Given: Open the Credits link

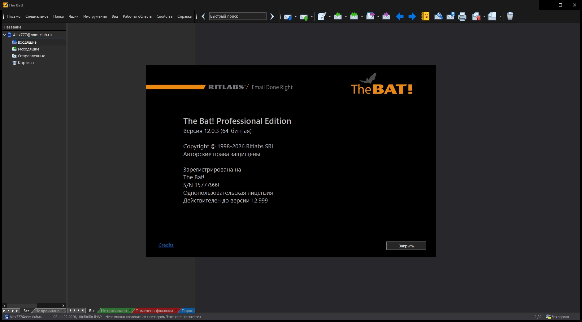Looking at the screenshot, I should tap(166, 245).
